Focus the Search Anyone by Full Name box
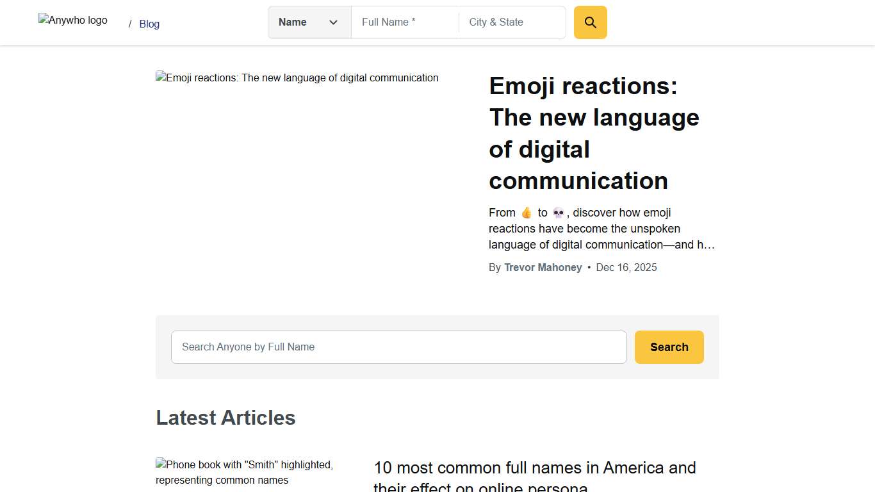Screen dimensions: 875x492 (x=398, y=347)
